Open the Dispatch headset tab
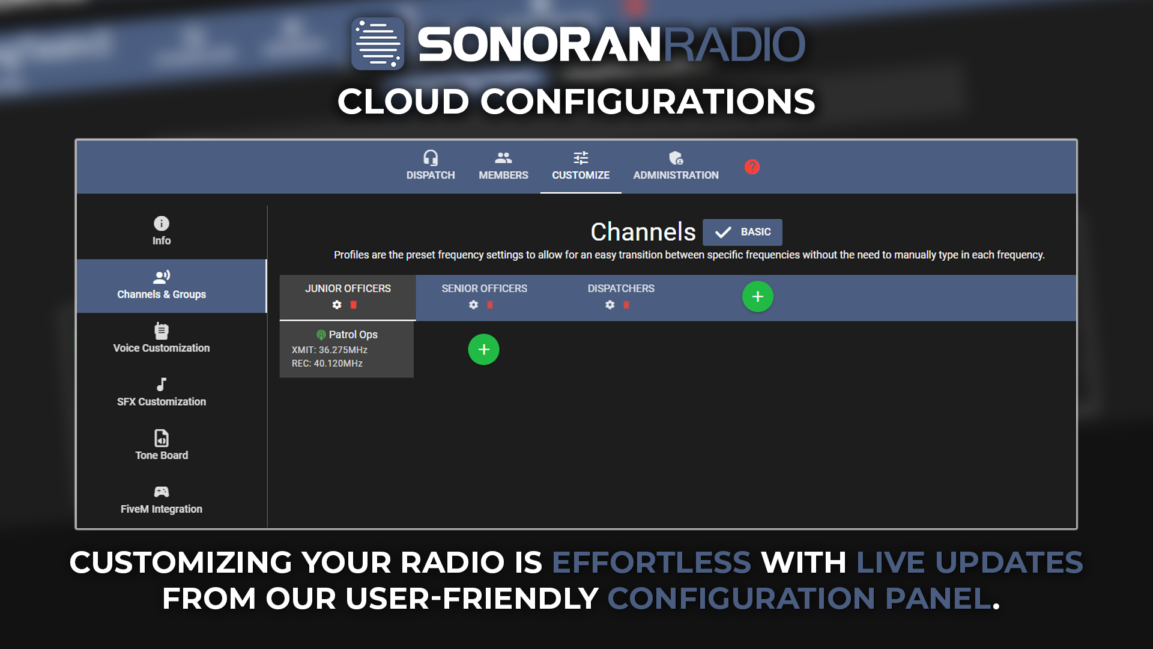1153x649 pixels. point(430,166)
